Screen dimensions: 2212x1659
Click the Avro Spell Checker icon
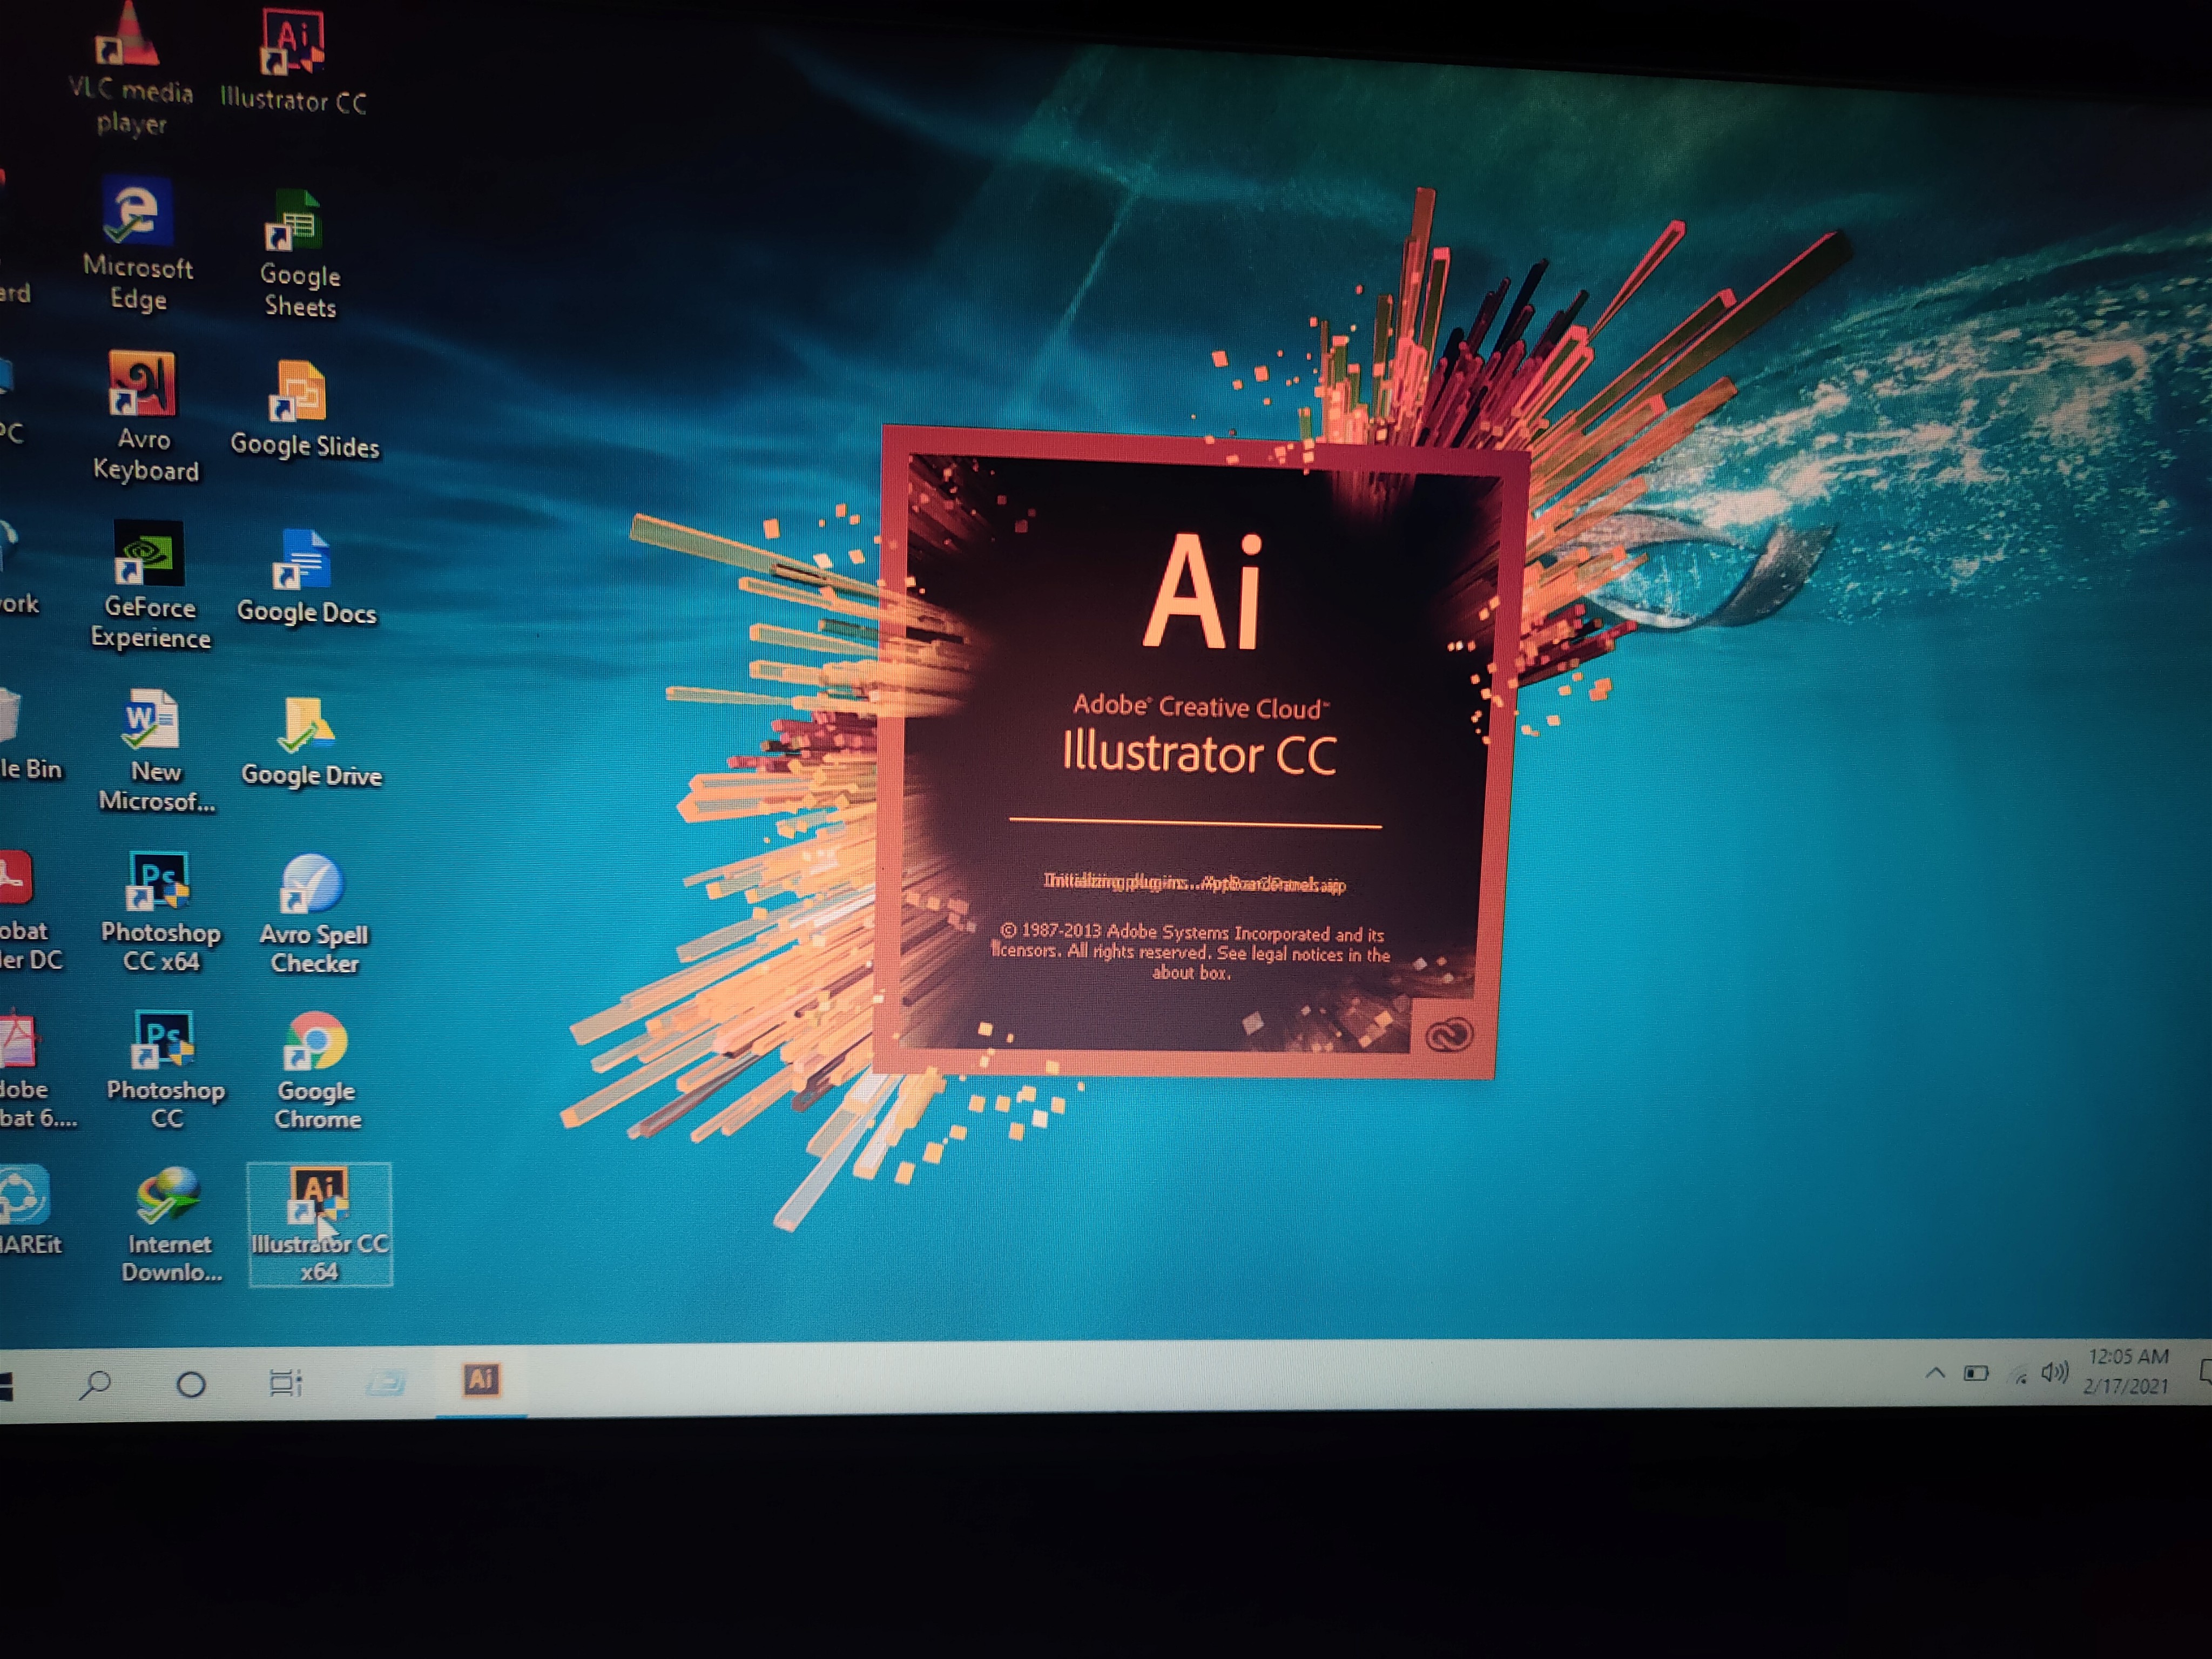click(313, 915)
